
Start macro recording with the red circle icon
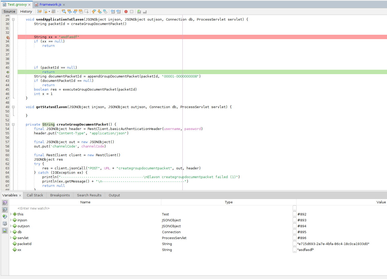click(126, 11)
